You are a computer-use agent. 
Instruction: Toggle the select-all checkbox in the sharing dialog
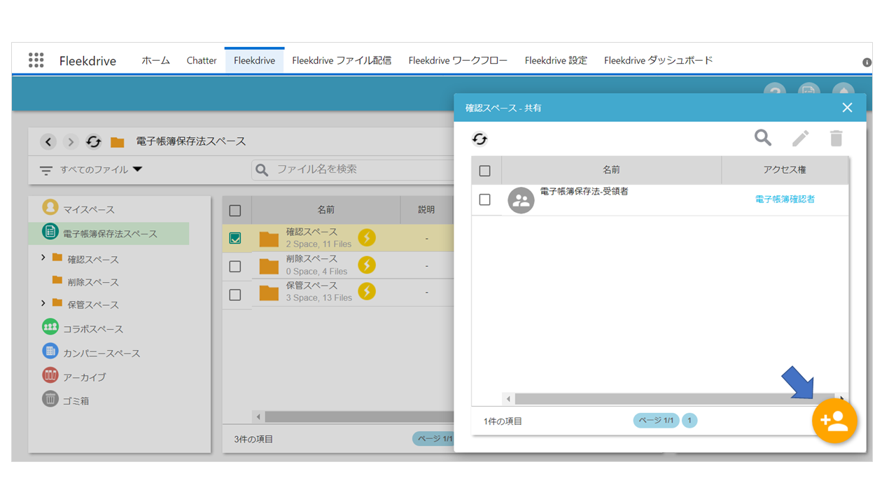pyautogui.click(x=484, y=170)
